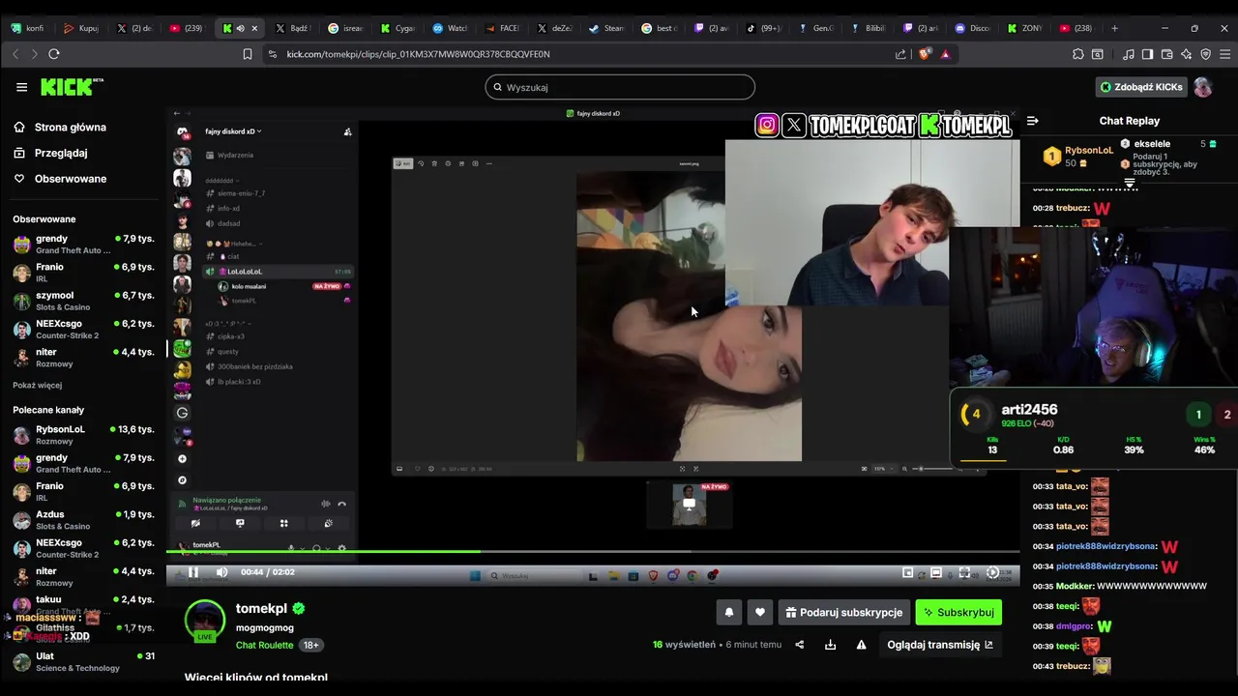This screenshot has height=696, width=1238.
Task: Collapse the Chat Replay panel icon
Action: click(x=1032, y=121)
